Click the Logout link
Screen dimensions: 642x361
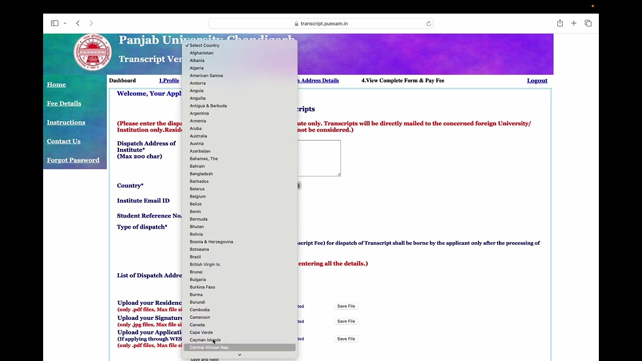click(x=537, y=81)
